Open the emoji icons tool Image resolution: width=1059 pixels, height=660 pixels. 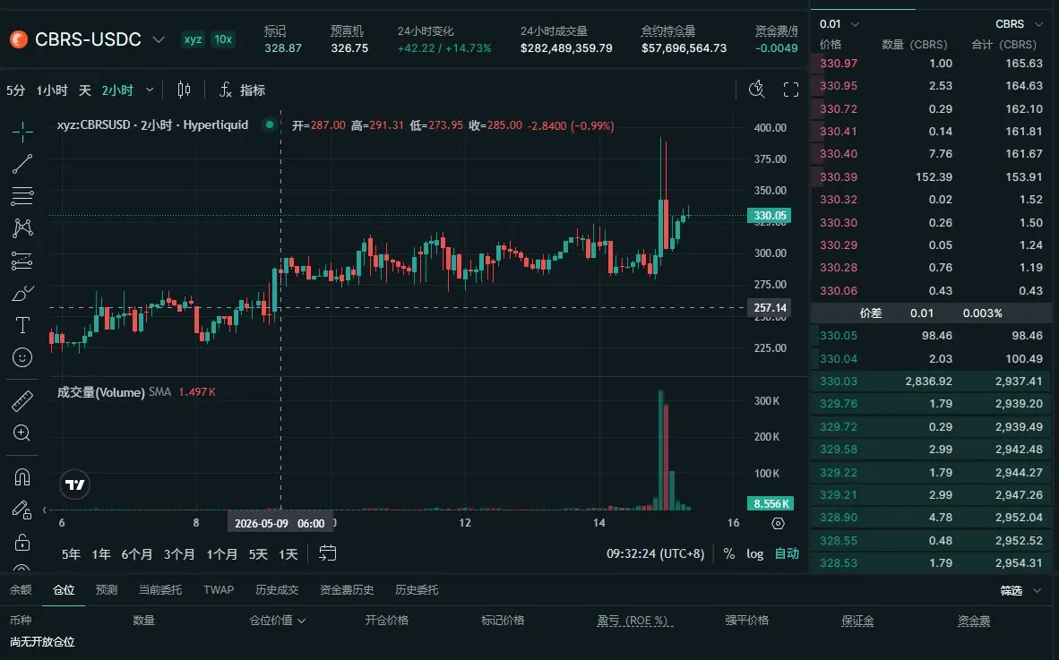[22, 357]
